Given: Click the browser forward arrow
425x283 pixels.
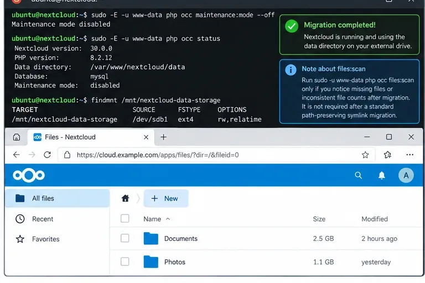Looking at the screenshot, I should click(32, 155).
